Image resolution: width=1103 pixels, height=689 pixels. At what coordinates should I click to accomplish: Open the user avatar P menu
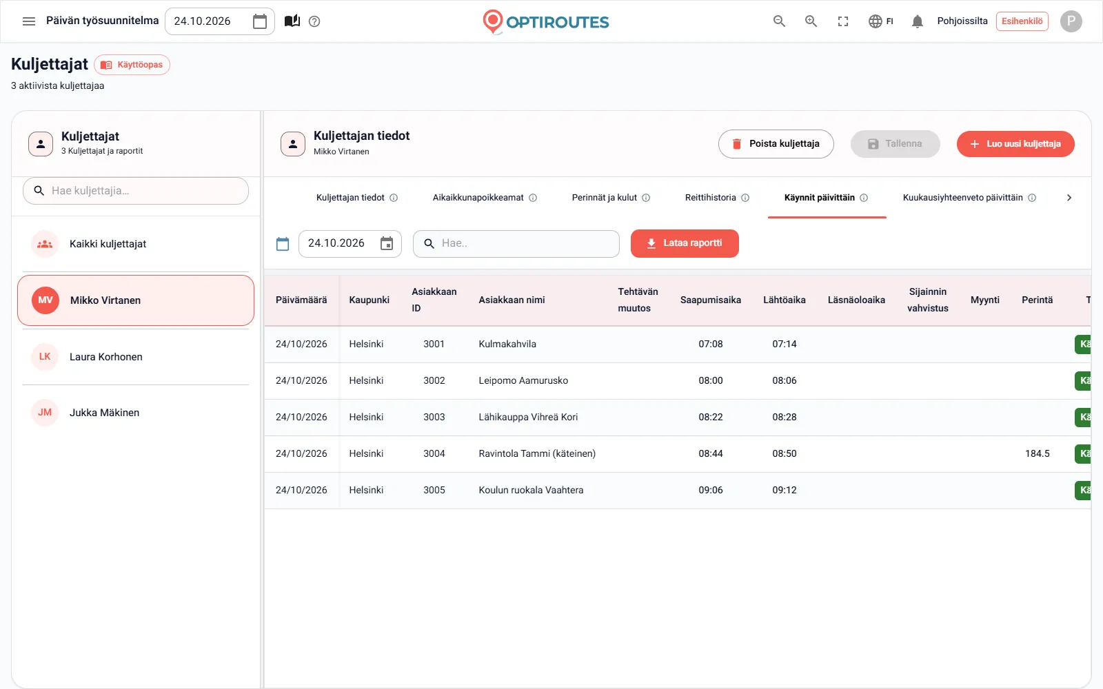(x=1071, y=21)
